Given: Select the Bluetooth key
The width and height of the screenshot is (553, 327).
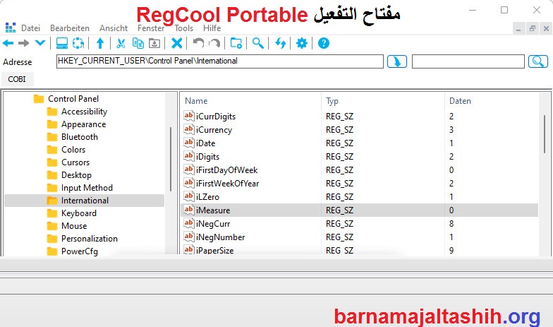Looking at the screenshot, I should (79, 137).
